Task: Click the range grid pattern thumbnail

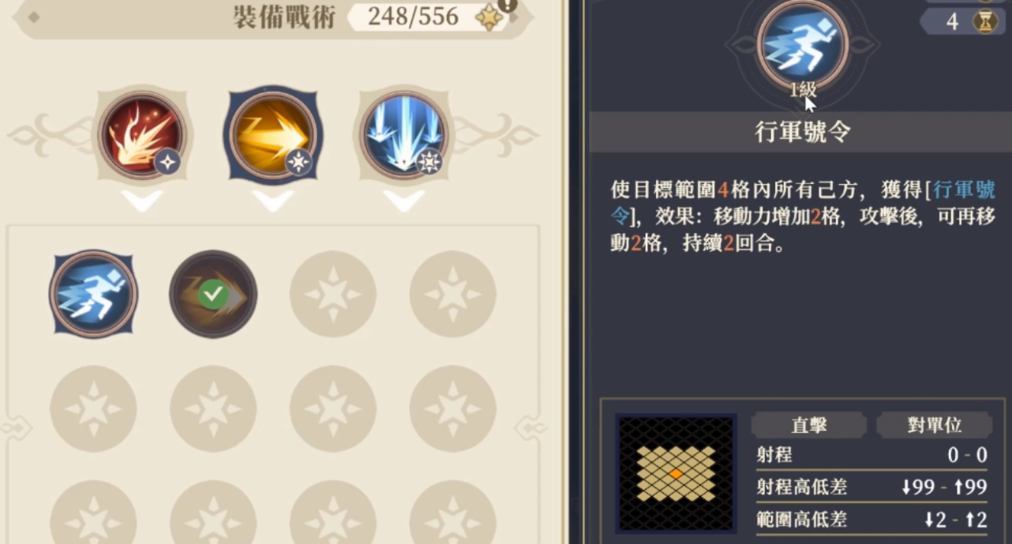Action: (x=676, y=473)
